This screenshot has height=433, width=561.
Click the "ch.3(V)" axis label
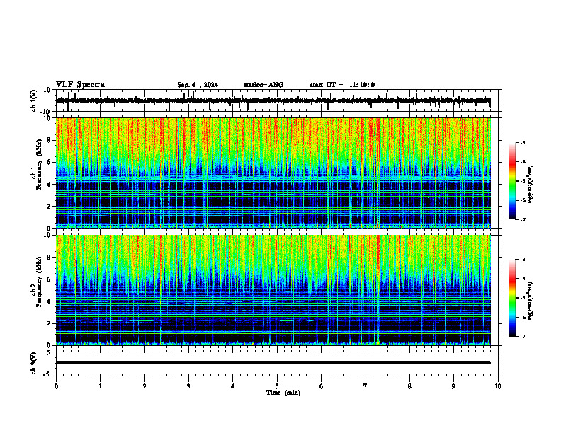tap(34, 363)
